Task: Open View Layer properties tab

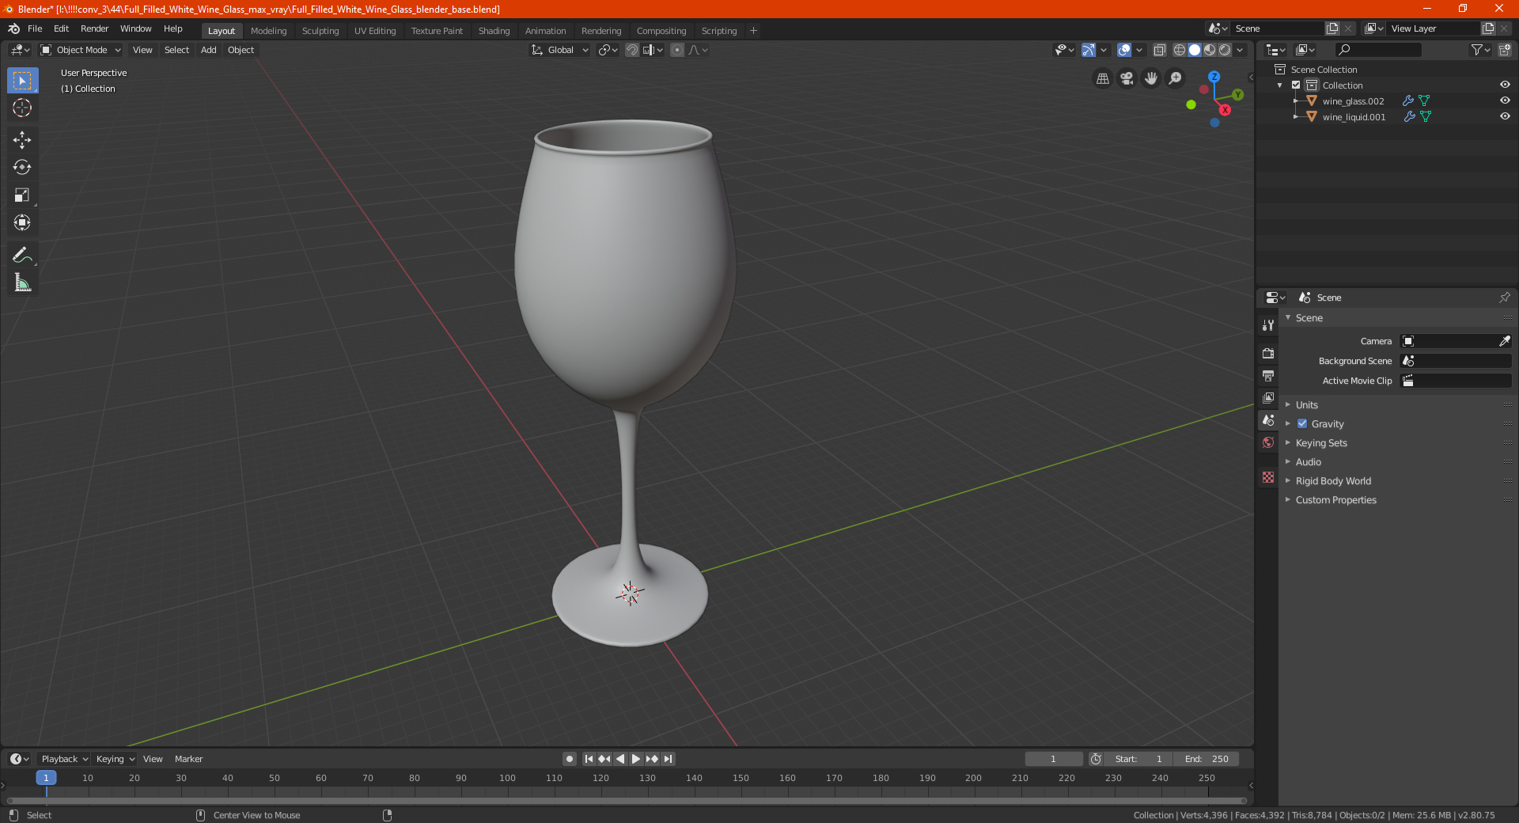Action: click(1268, 397)
